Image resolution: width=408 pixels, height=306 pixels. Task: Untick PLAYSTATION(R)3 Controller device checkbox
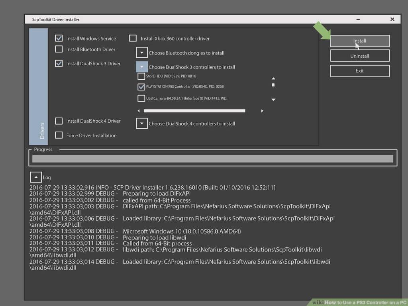(x=141, y=86)
